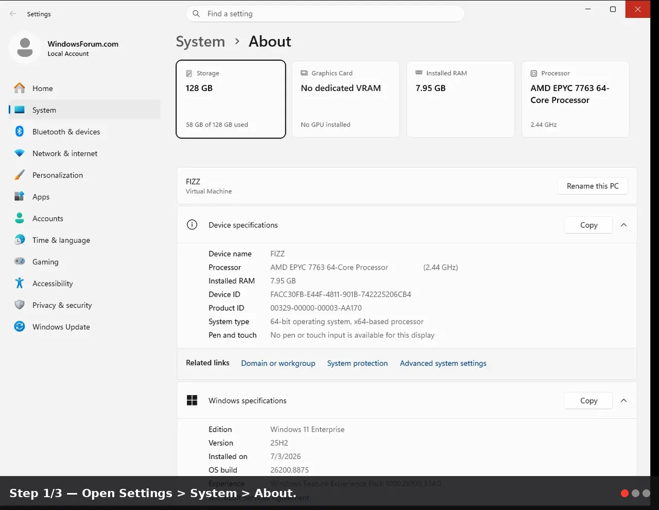Viewport: 659px width, 510px height.
Task: Click the Gaming controller icon
Action: click(20, 261)
